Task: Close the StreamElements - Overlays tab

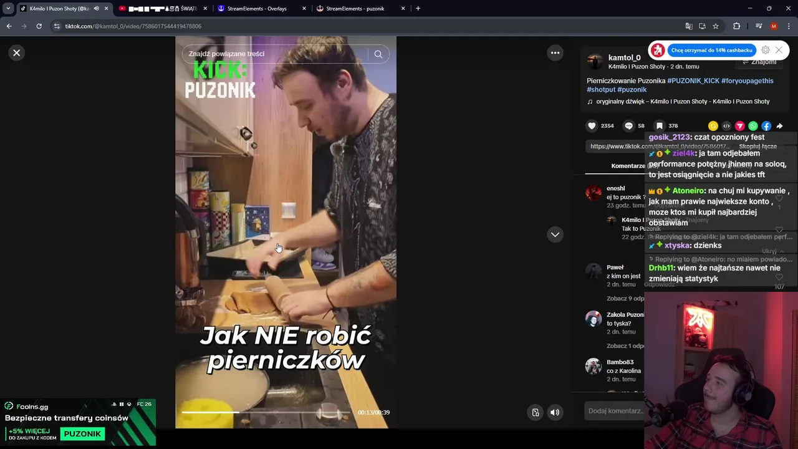Action: coord(304,9)
